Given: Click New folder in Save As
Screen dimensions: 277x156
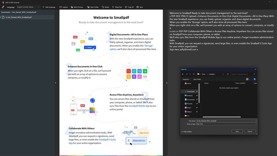Looking at the screenshot, I should (x=197, y=79).
